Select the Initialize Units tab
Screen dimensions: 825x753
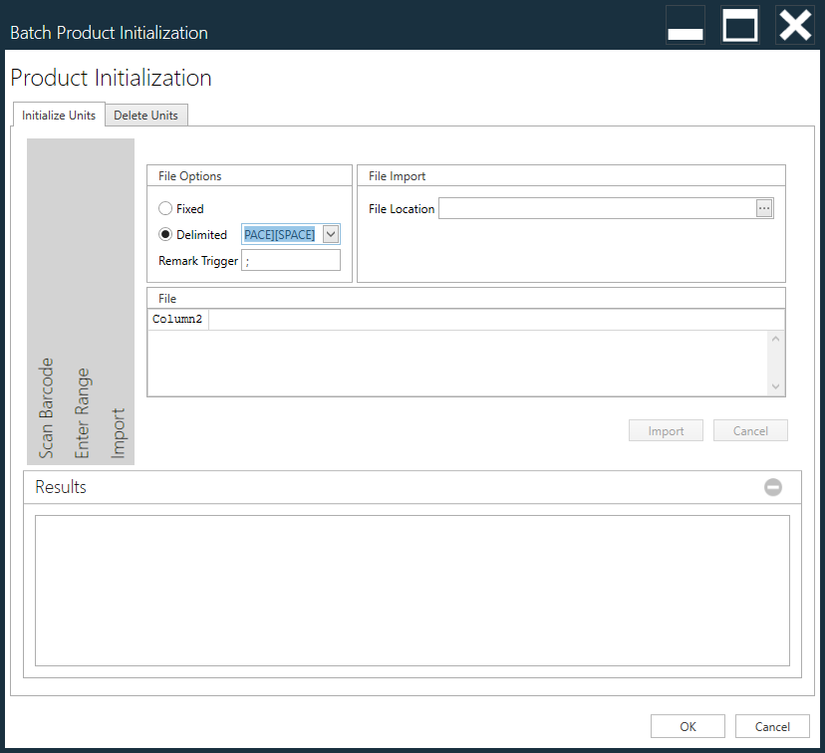click(x=58, y=115)
